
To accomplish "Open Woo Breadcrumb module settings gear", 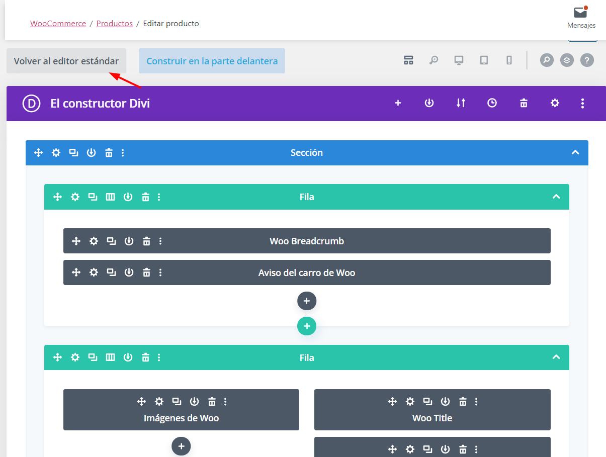I will [94, 241].
